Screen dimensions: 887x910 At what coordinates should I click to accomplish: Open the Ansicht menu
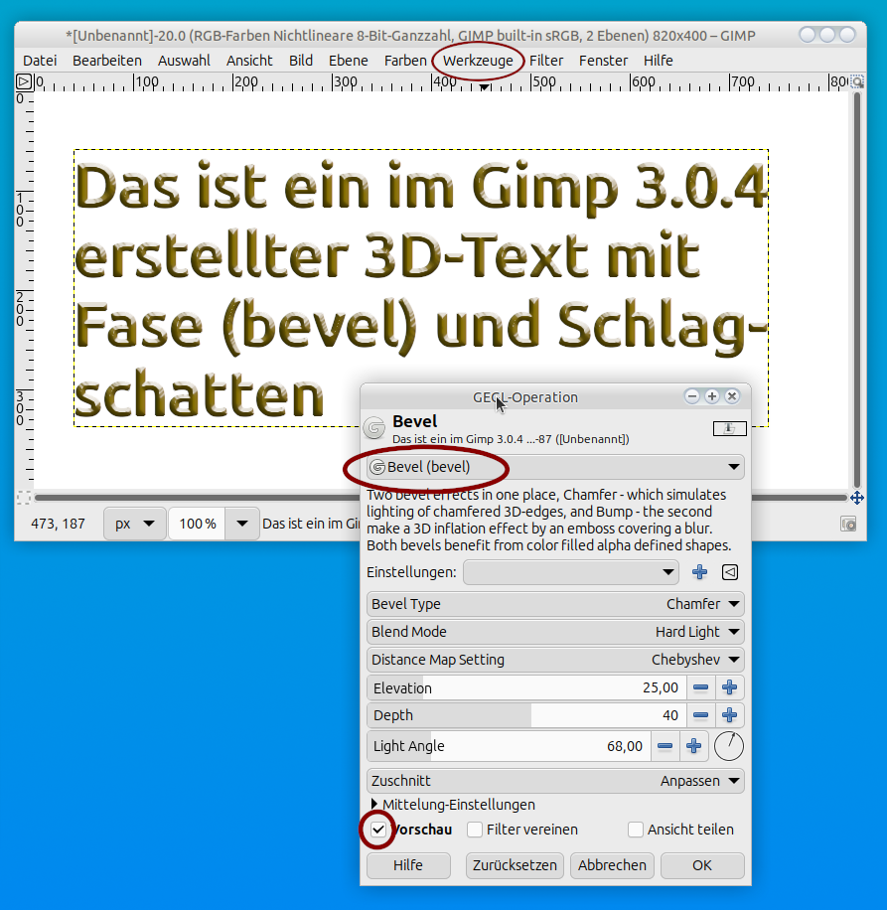249,61
